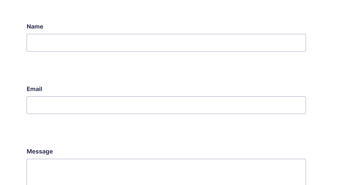
Task: Set focus in the Name text input
Action: pos(166,43)
